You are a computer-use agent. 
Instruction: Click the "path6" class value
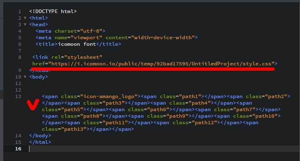coord(158,110)
